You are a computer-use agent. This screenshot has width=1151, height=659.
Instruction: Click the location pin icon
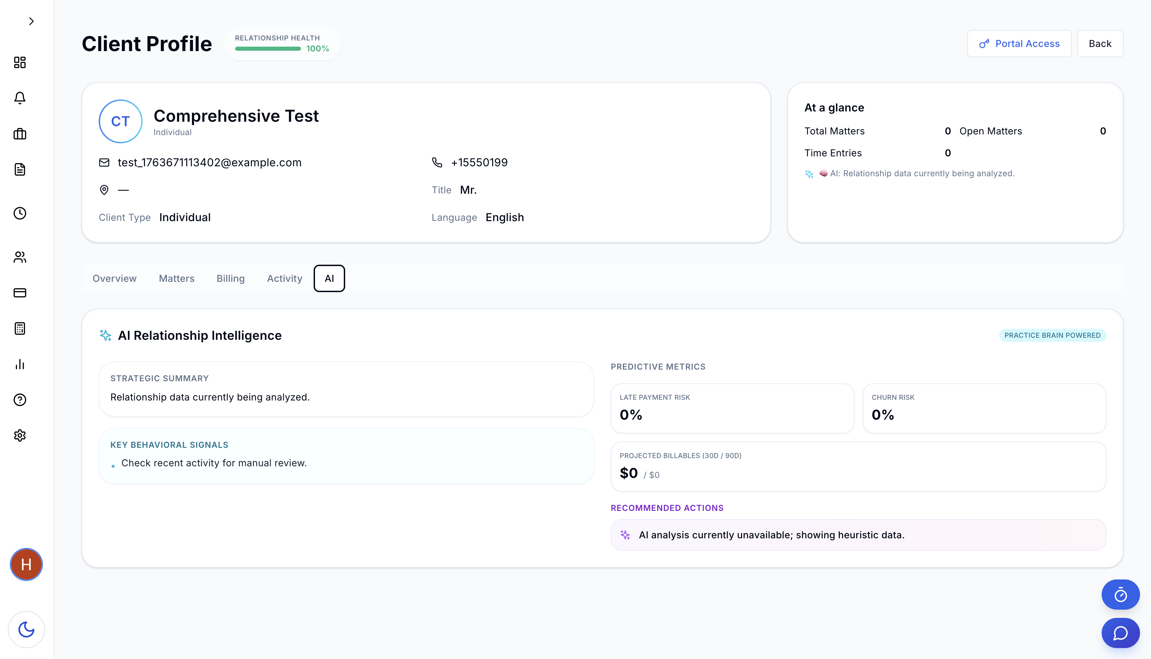(104, 190)
